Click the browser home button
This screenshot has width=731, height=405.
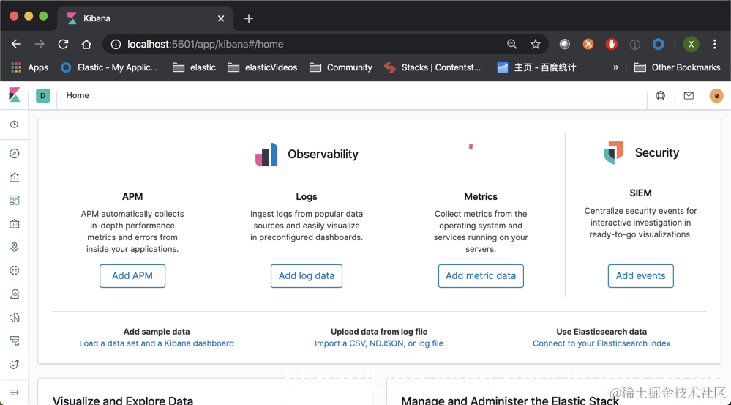[x=86, y=45]
